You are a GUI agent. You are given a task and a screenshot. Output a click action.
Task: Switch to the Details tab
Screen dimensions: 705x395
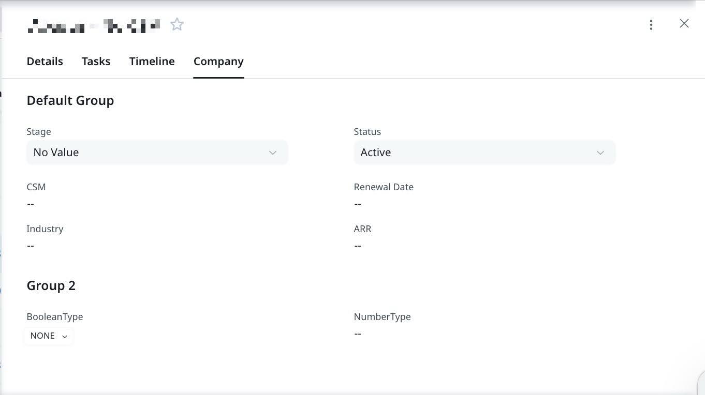45,61
